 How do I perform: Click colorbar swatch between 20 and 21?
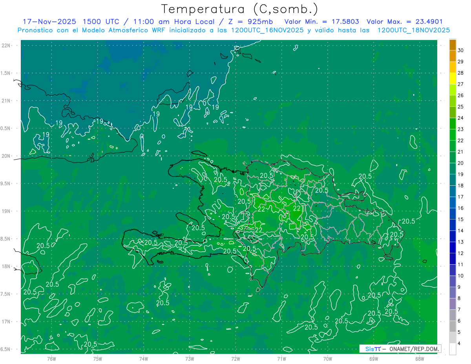(453, 157)
